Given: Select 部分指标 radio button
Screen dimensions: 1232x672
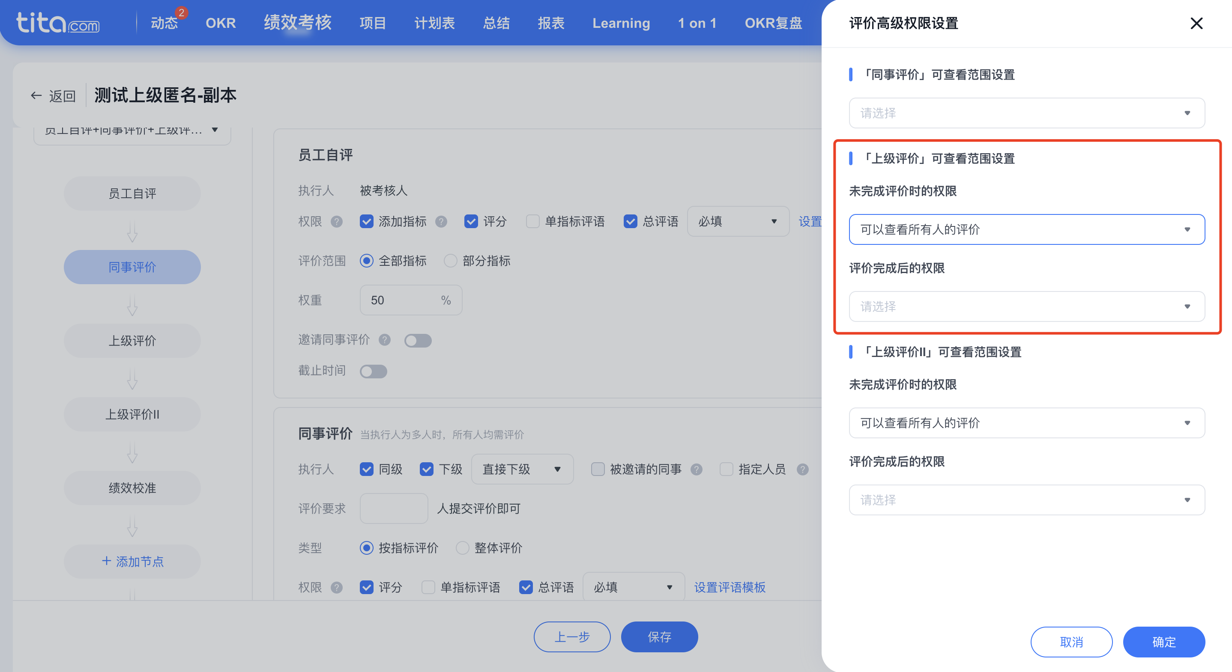Looking at the screenshot, I should pos(451,261).
